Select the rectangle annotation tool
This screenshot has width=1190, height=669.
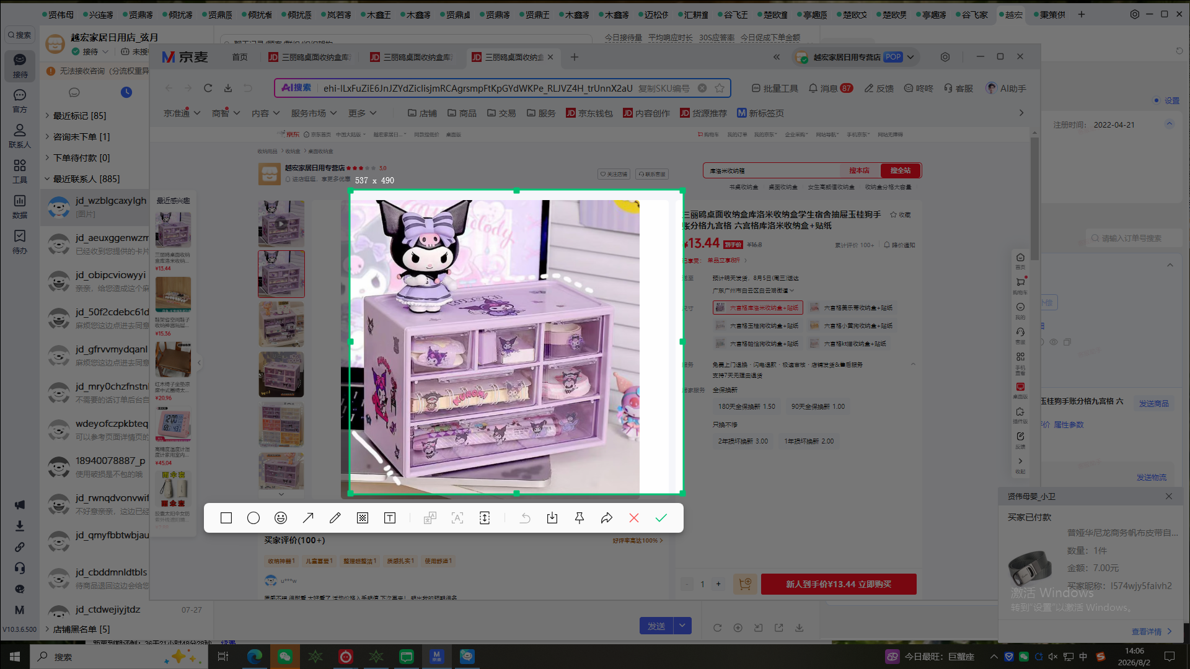(226, 518)
